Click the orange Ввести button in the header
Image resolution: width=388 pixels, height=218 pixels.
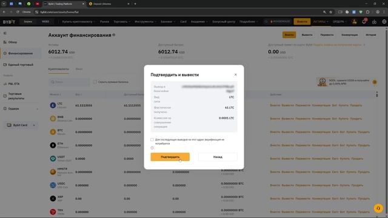click(302, 22)
